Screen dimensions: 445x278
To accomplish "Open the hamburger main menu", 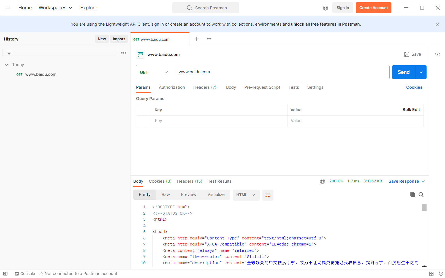I will (x=8, y=8).
